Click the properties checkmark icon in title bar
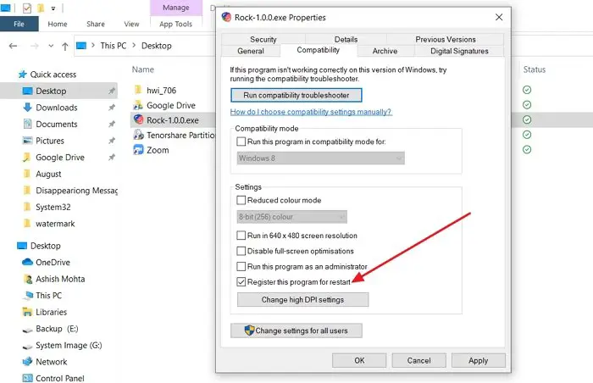 click(27, 8)
